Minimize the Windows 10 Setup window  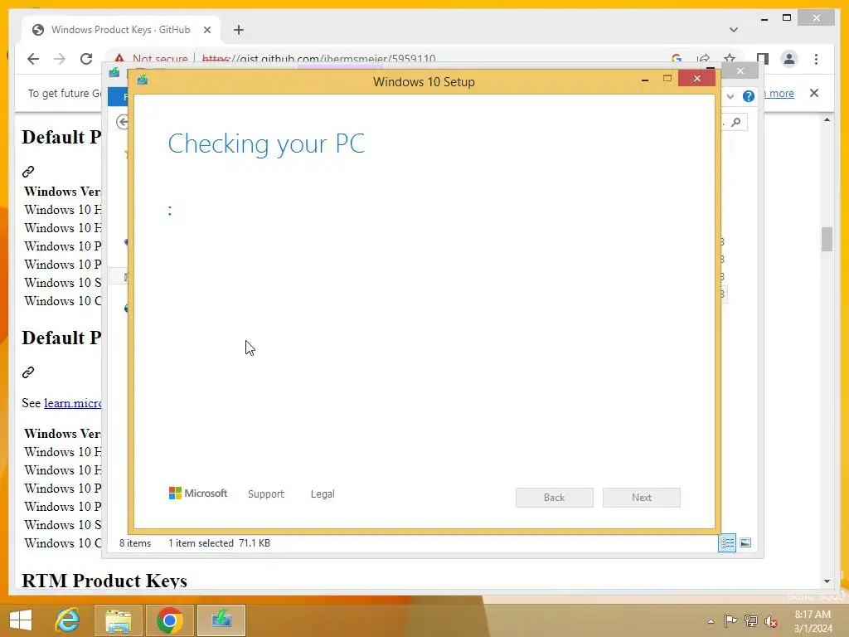click(x=645, y=80)
